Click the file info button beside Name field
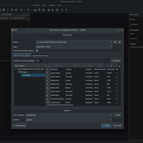Viewport: 143px width, 143px height. 119,42
